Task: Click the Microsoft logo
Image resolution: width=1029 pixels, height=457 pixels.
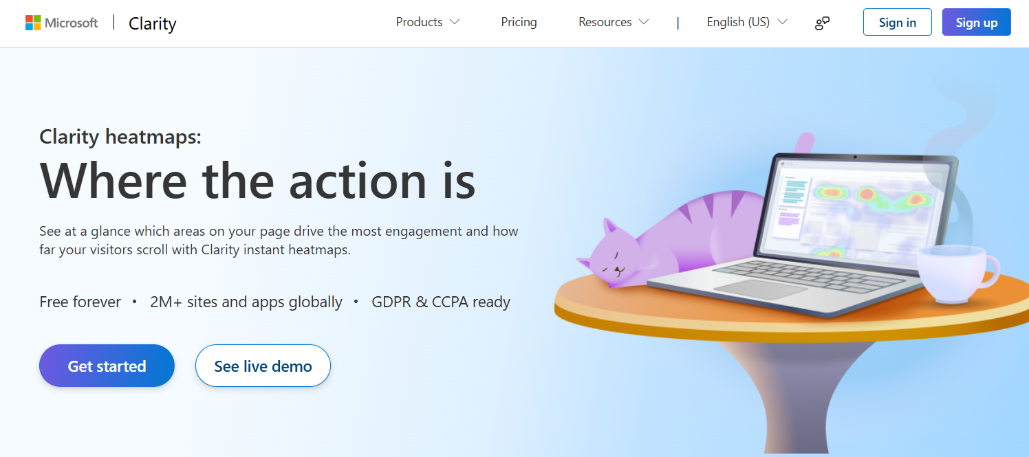Action: pos(62,23)
